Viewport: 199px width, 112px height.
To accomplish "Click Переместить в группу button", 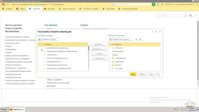I will [x=120, y=40].
